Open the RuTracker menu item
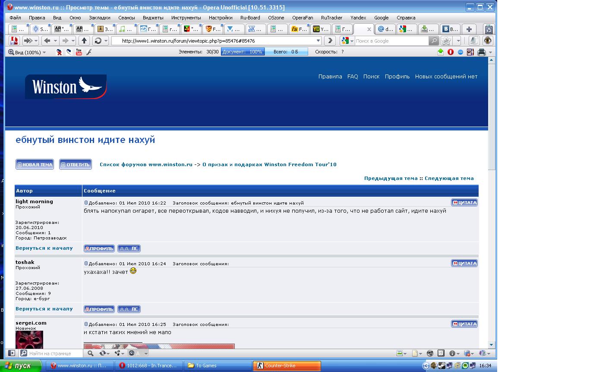 [331, 18]
